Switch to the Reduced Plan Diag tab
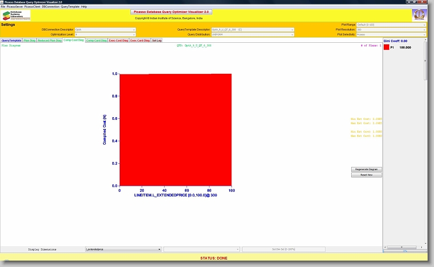 tap(50, 40)
